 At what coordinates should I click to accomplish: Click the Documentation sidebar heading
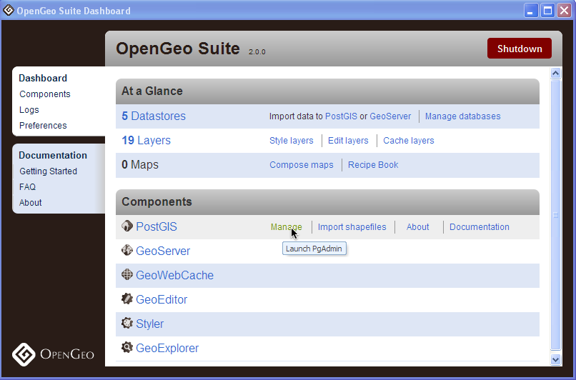coord(53,155)
